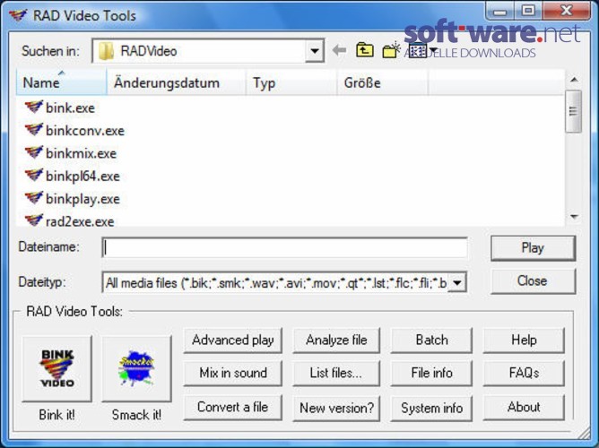
Task: Sort by Typ column header
Action: [x=291, y=82]
